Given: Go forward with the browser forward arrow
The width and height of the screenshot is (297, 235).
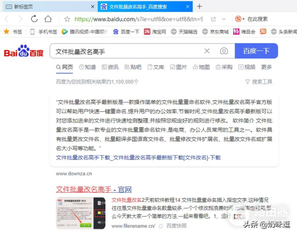Looking at the screenshot, I should click(x=20, y=19).
